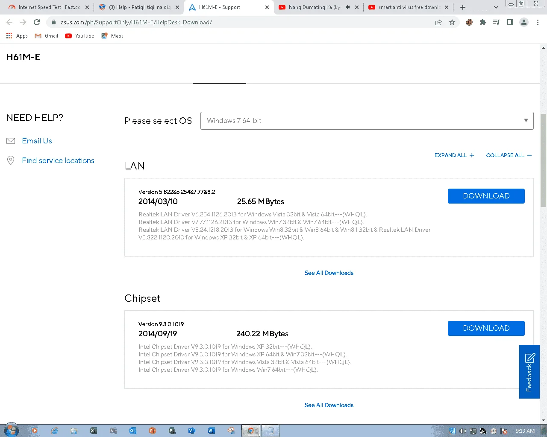Viewport: 547px width, 437px height.
Task: Open the Please select OS dropdown
Action: click(x=367, y=121)
